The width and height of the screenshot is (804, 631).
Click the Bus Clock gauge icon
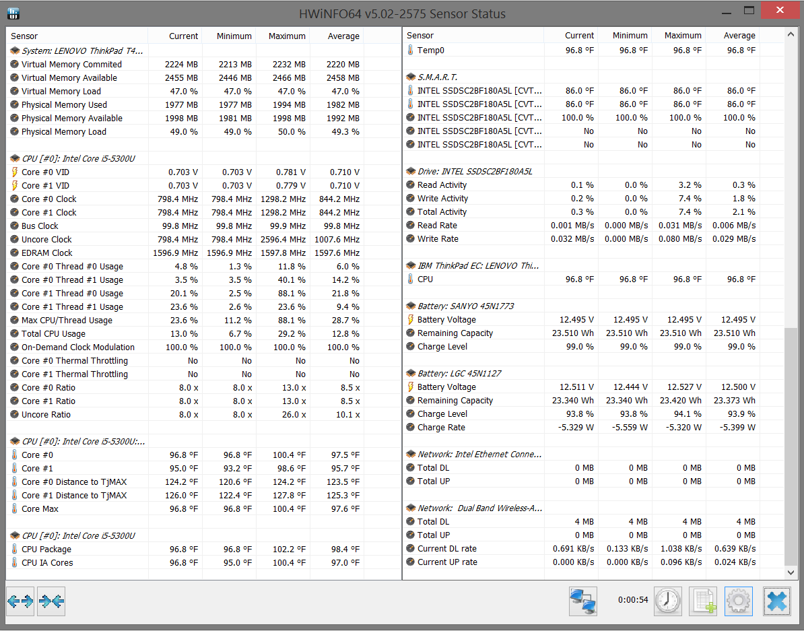[x=14, y=226]
